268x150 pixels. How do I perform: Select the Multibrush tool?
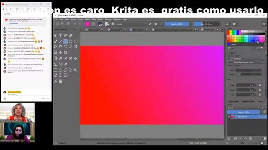pyautogui.click(x=75, y=46)
